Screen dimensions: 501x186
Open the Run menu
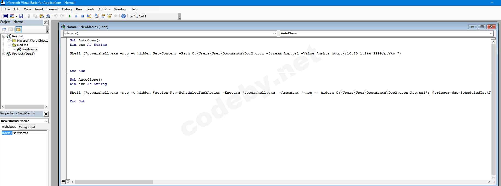point(79,9)
